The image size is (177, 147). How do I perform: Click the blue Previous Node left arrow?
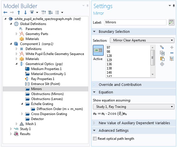click(x=5, y=13)
